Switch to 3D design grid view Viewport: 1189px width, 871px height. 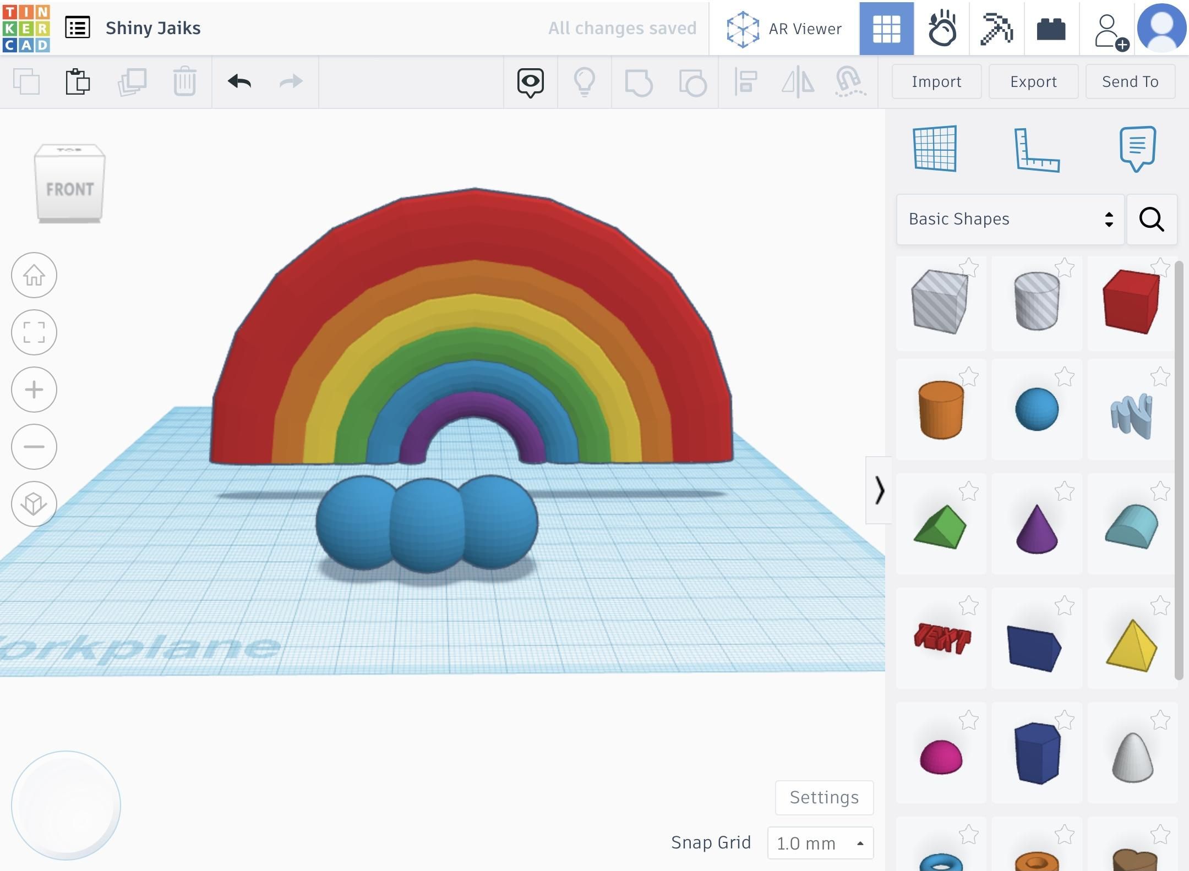pos(886,29)
